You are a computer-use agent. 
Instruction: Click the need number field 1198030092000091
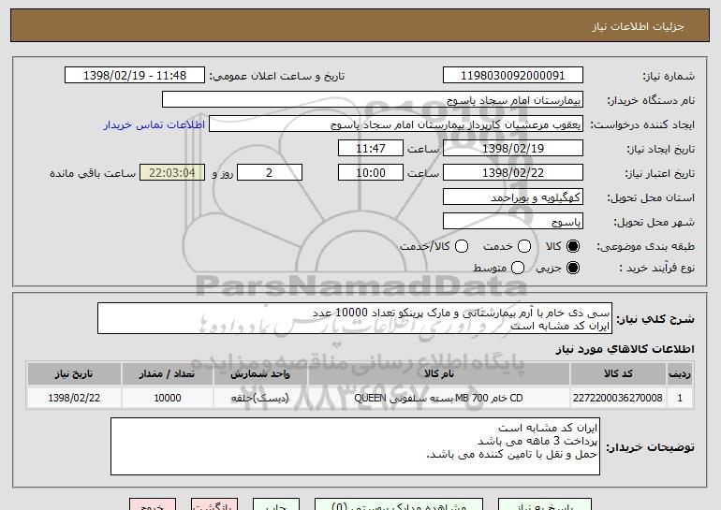pos(513,76)
